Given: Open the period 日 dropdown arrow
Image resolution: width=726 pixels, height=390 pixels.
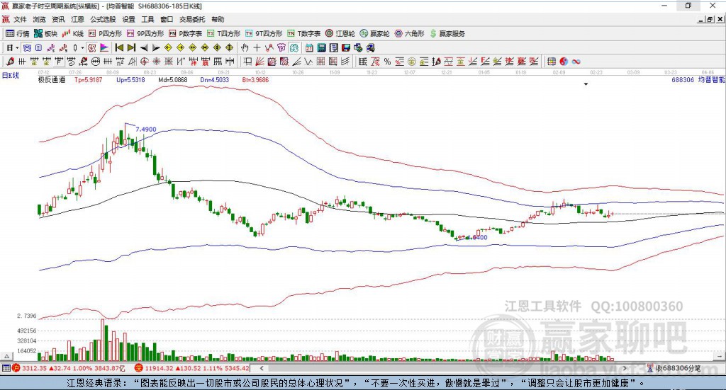Looking at the screenshot, I should (17, 48).
